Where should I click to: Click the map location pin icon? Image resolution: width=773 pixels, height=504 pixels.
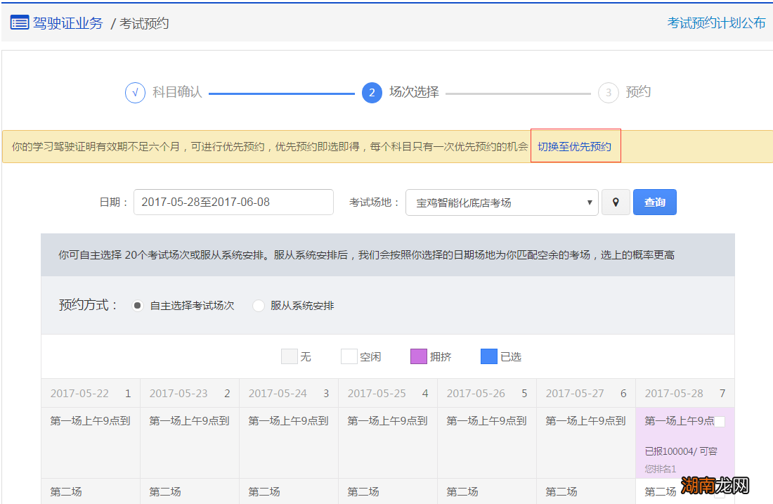(x=616, y=202)
